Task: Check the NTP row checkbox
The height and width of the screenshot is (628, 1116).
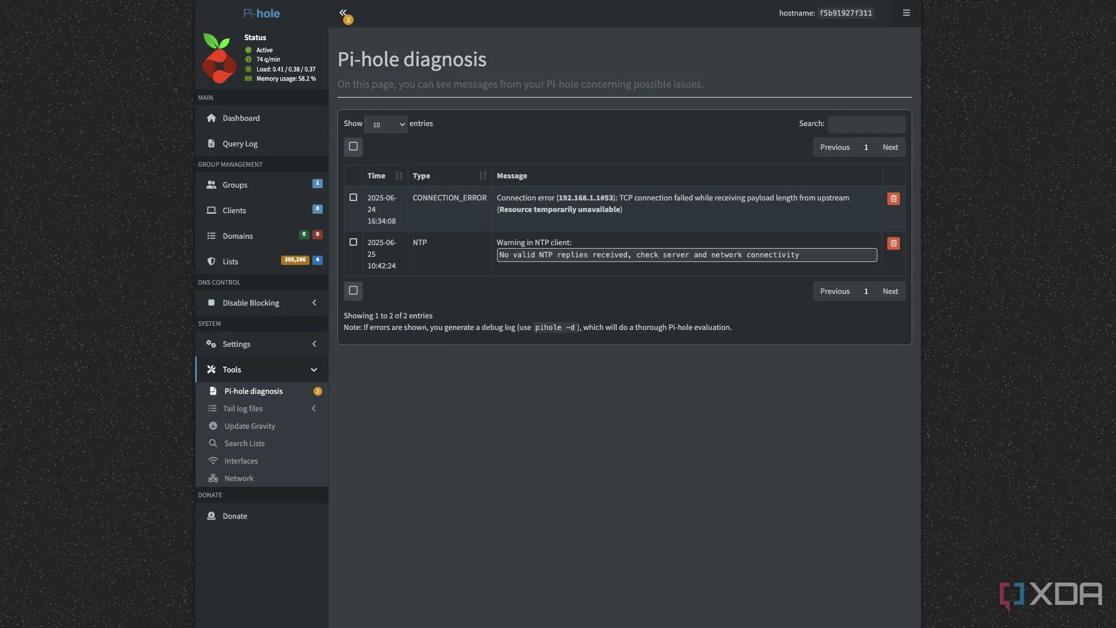Action: (x=353, y=242)
